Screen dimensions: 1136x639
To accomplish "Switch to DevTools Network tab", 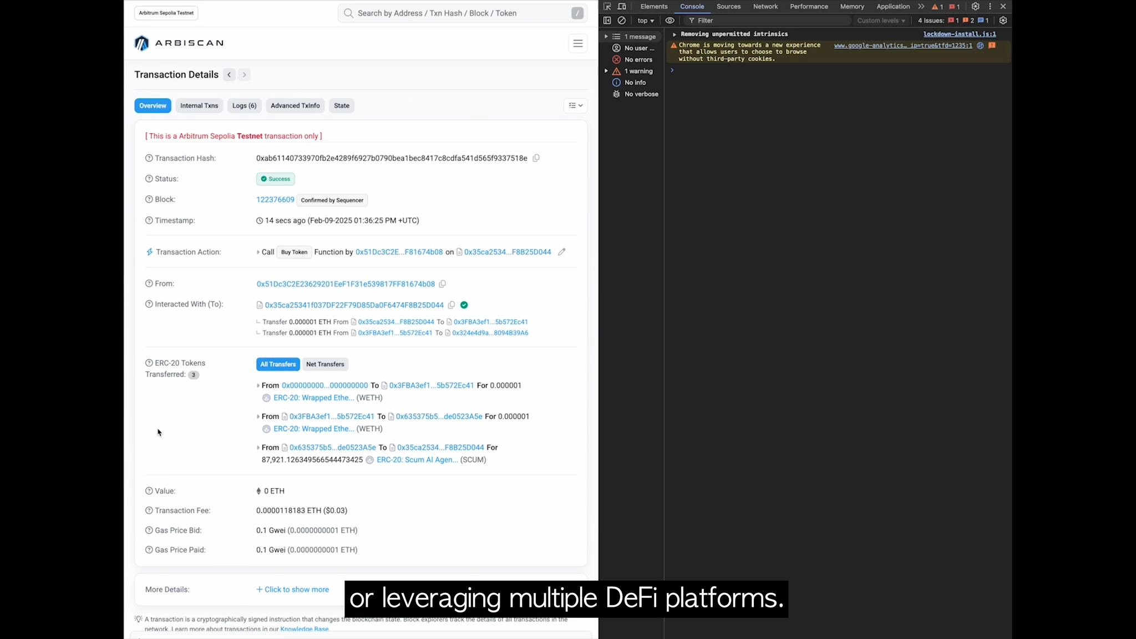I will (x=765, y=7).
